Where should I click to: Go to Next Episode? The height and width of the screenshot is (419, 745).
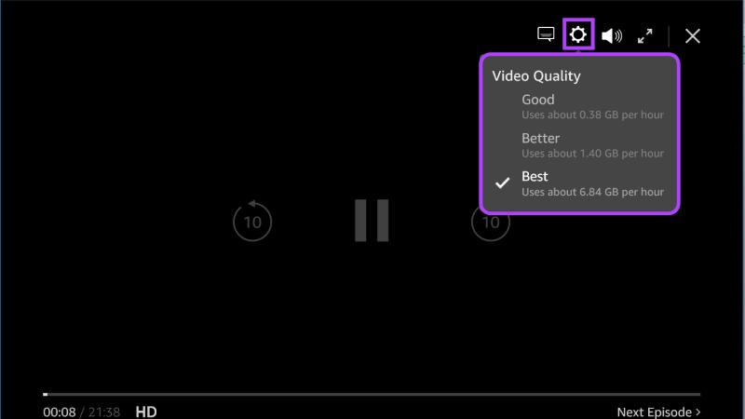[x=654, y=412]
